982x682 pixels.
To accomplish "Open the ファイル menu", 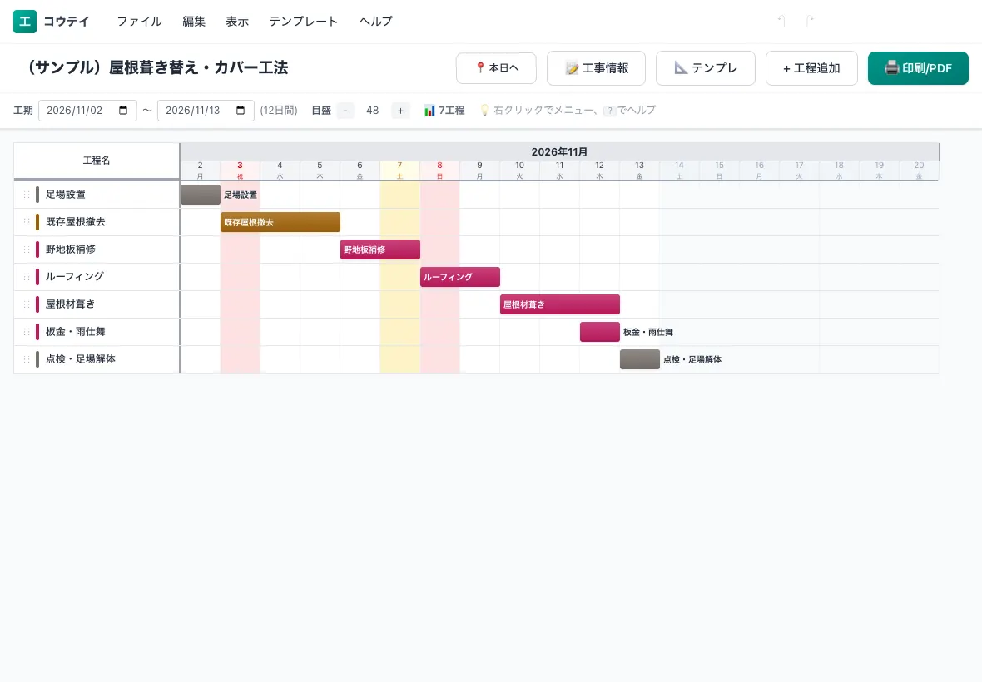I will [139, 22].
